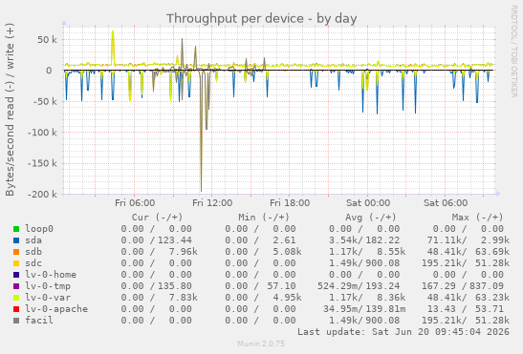523x354 pixels.
Task: Click the yellow sdc legend color swatch
Action: [x=16, y=263]
